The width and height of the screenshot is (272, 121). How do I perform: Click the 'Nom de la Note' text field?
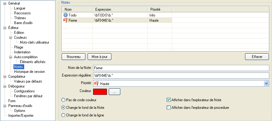181,68
